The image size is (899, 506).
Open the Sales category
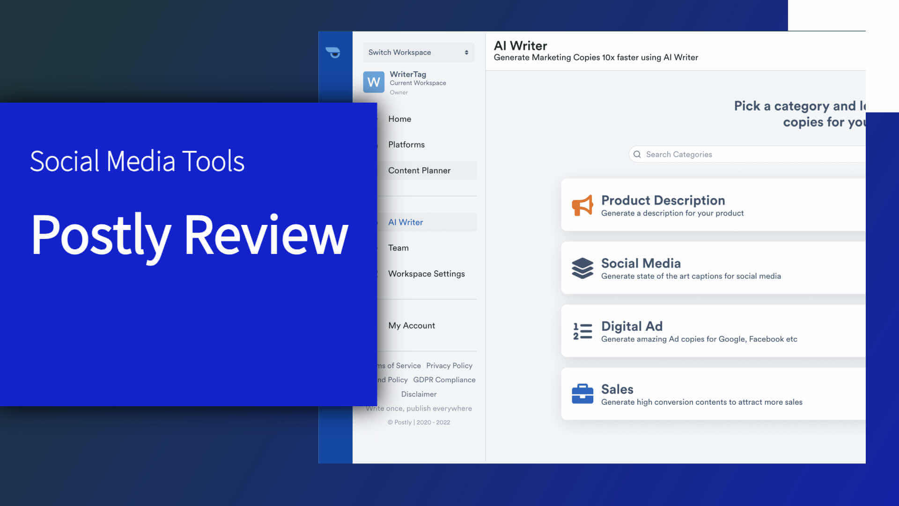713,394
